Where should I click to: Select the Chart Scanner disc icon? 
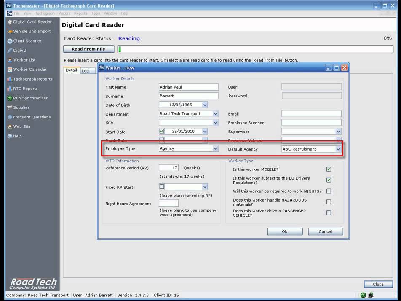click(x=10, y=41)
